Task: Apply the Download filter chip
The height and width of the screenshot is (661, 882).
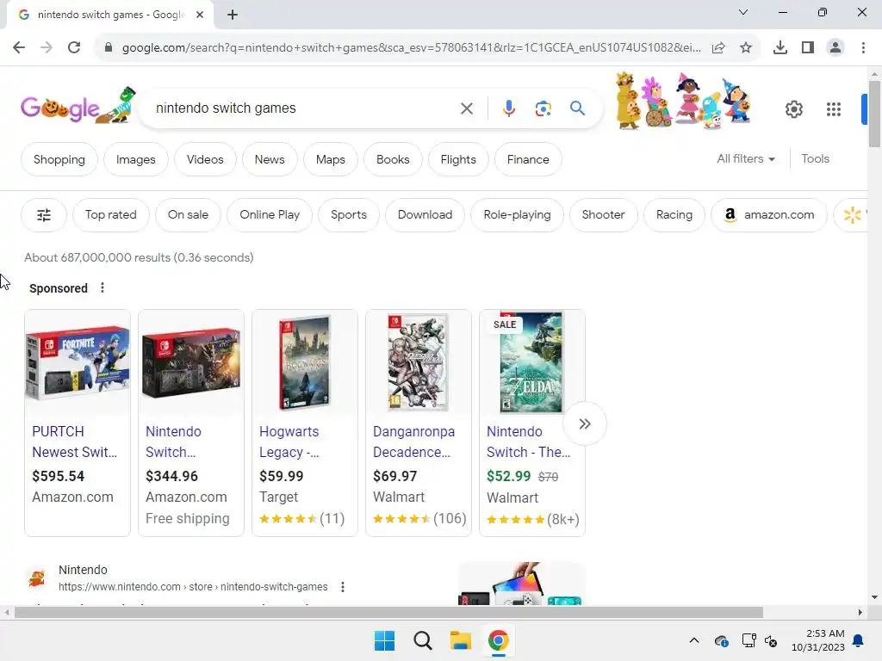Action: (x=425, y=214)
